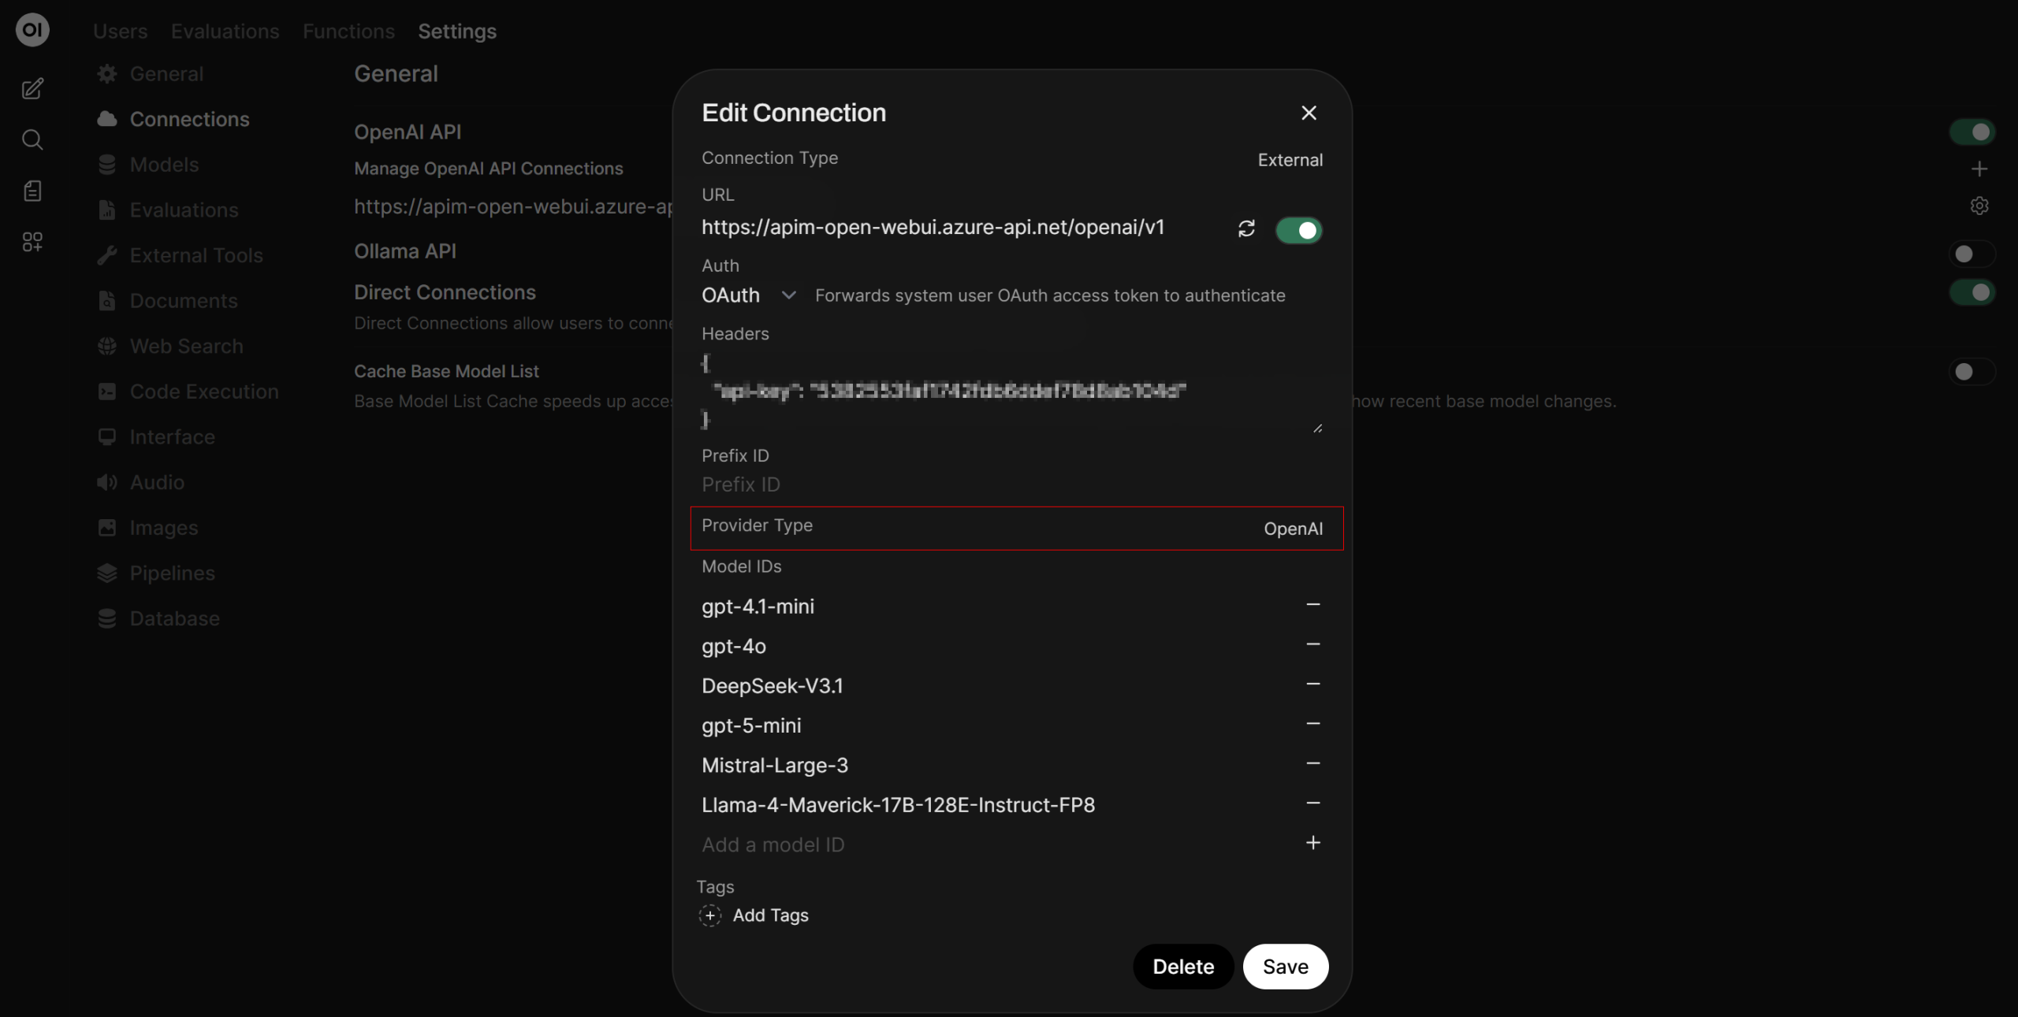Remove the gpt-4o model ID
Viewport: 2018px width, 1017px height.
(1312, 644)
